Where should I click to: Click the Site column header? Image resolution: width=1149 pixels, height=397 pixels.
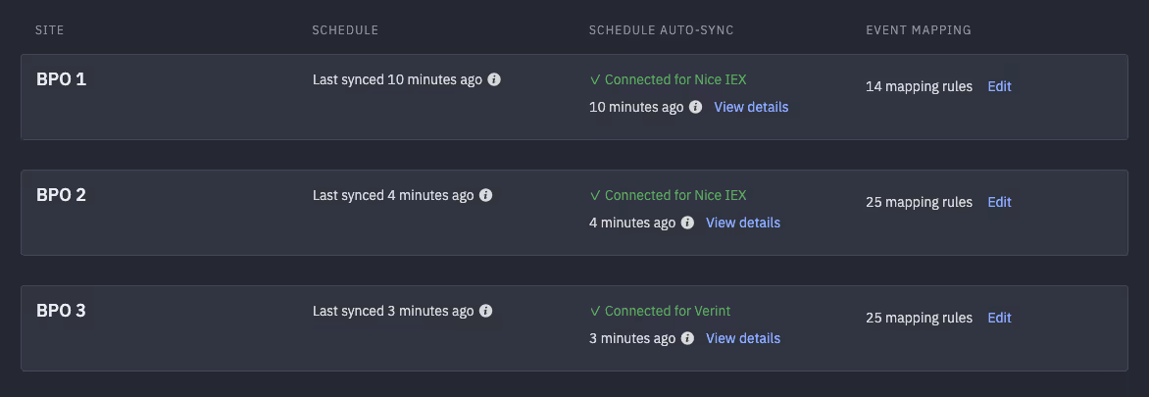(50, 30)
